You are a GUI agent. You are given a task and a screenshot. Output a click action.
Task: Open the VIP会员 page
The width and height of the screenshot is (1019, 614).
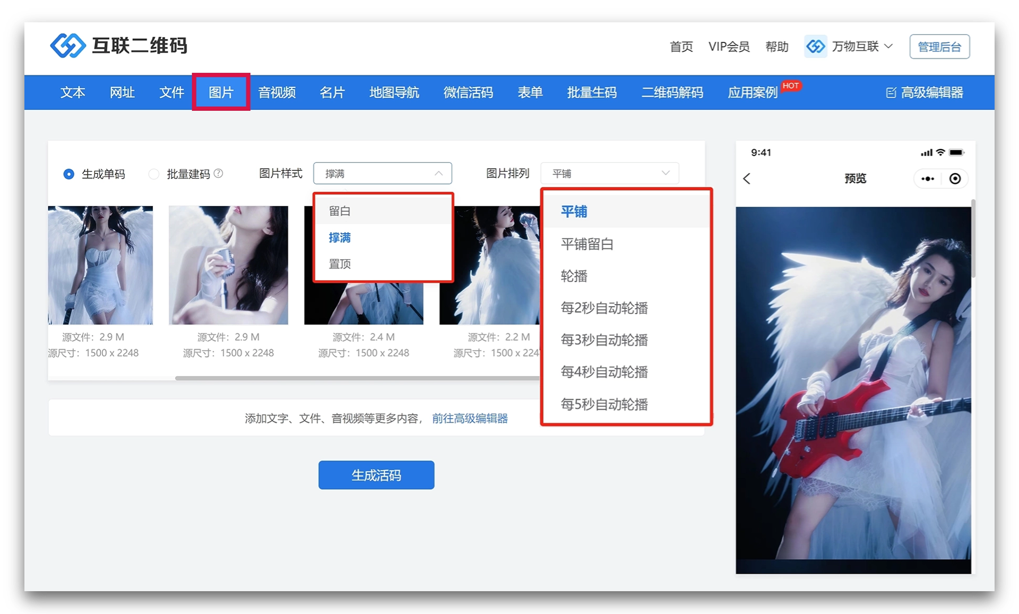tap(729, 47)
